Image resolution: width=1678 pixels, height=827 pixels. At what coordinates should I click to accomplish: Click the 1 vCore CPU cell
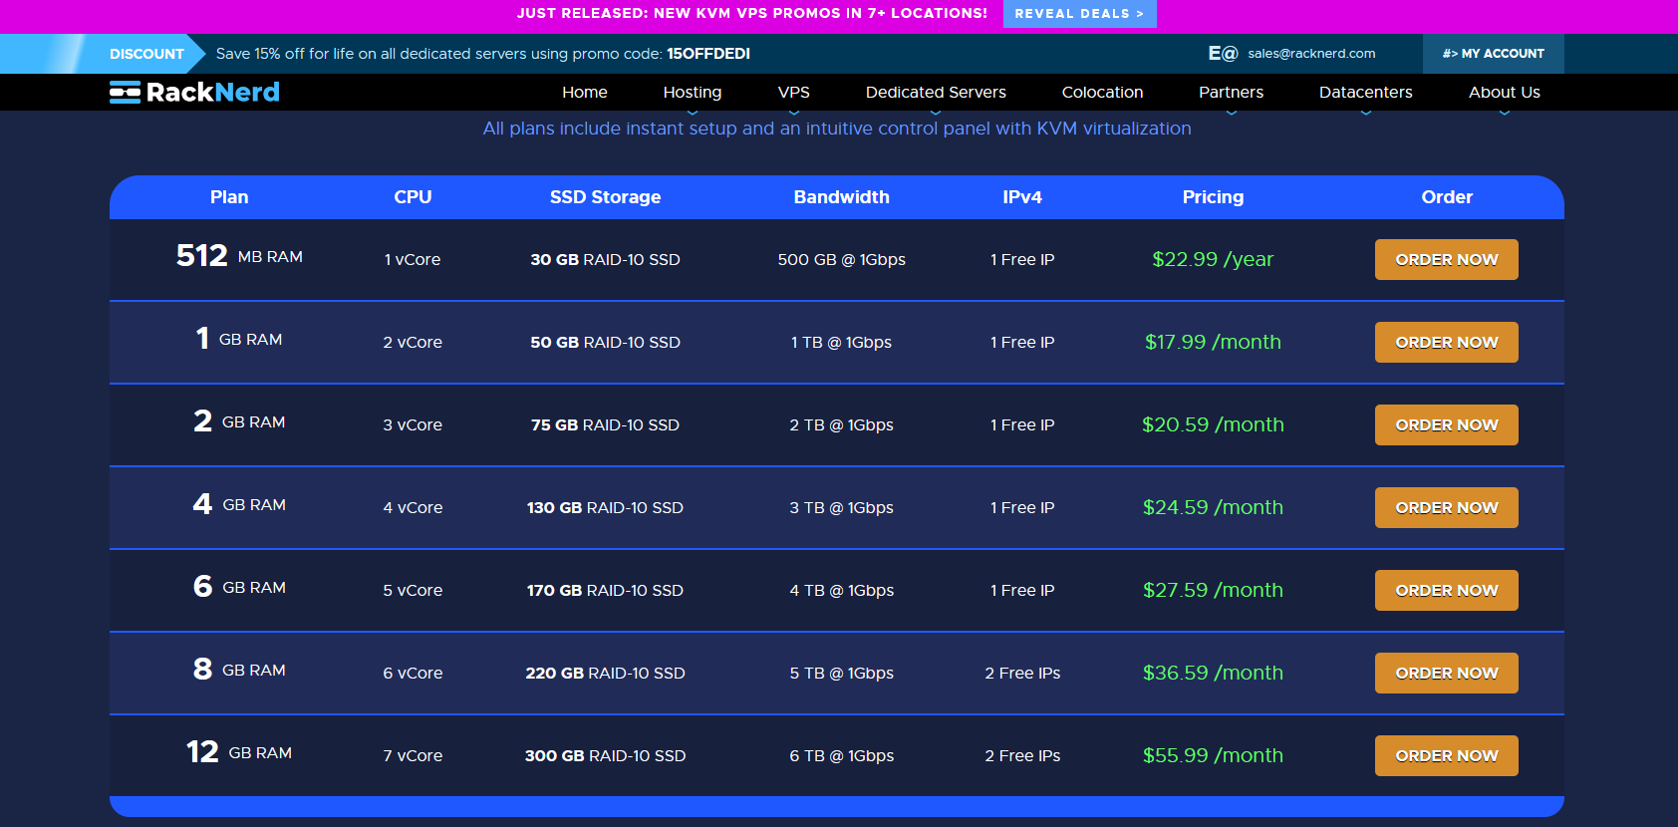413,260
